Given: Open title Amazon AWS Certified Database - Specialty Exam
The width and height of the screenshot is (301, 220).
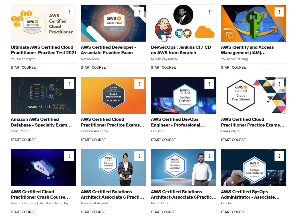Looking at the screenshot, I should coord(41,122).
